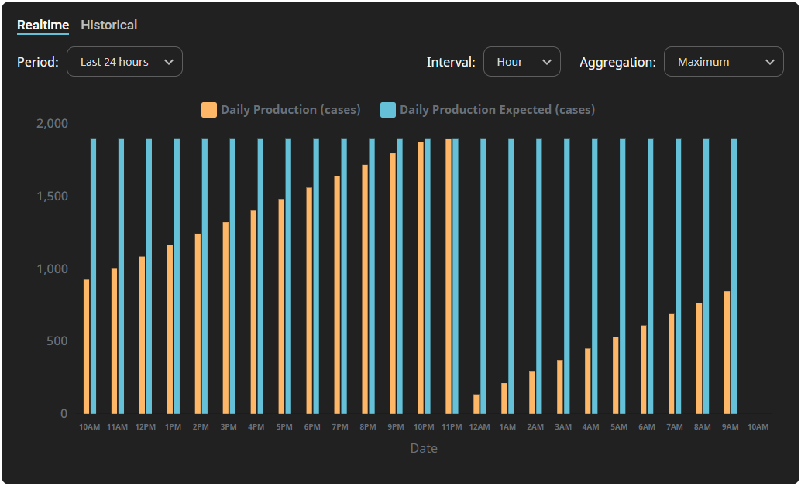The height and width of the screenshot is (486, 801).
Task: Select the orange production bar at 11PM
Action: click(x=449, y=276)
